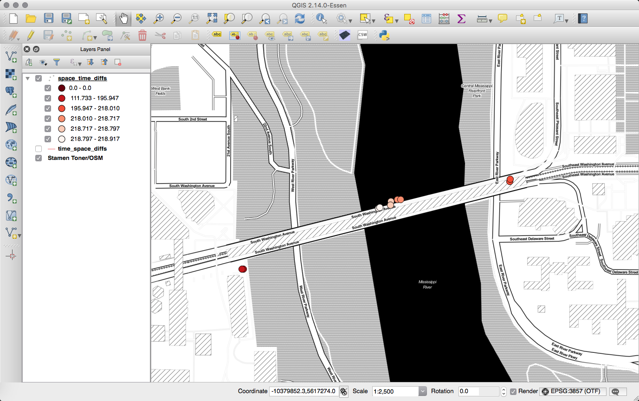
Task: Click the Coordinate input field
Action: [x=303, y=391]
